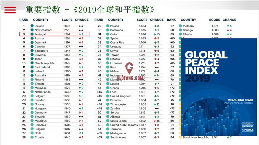This screenshot has height=145, width=259.
Task: Click the green up arrow in Vietnam row
Action: point(228,26)
